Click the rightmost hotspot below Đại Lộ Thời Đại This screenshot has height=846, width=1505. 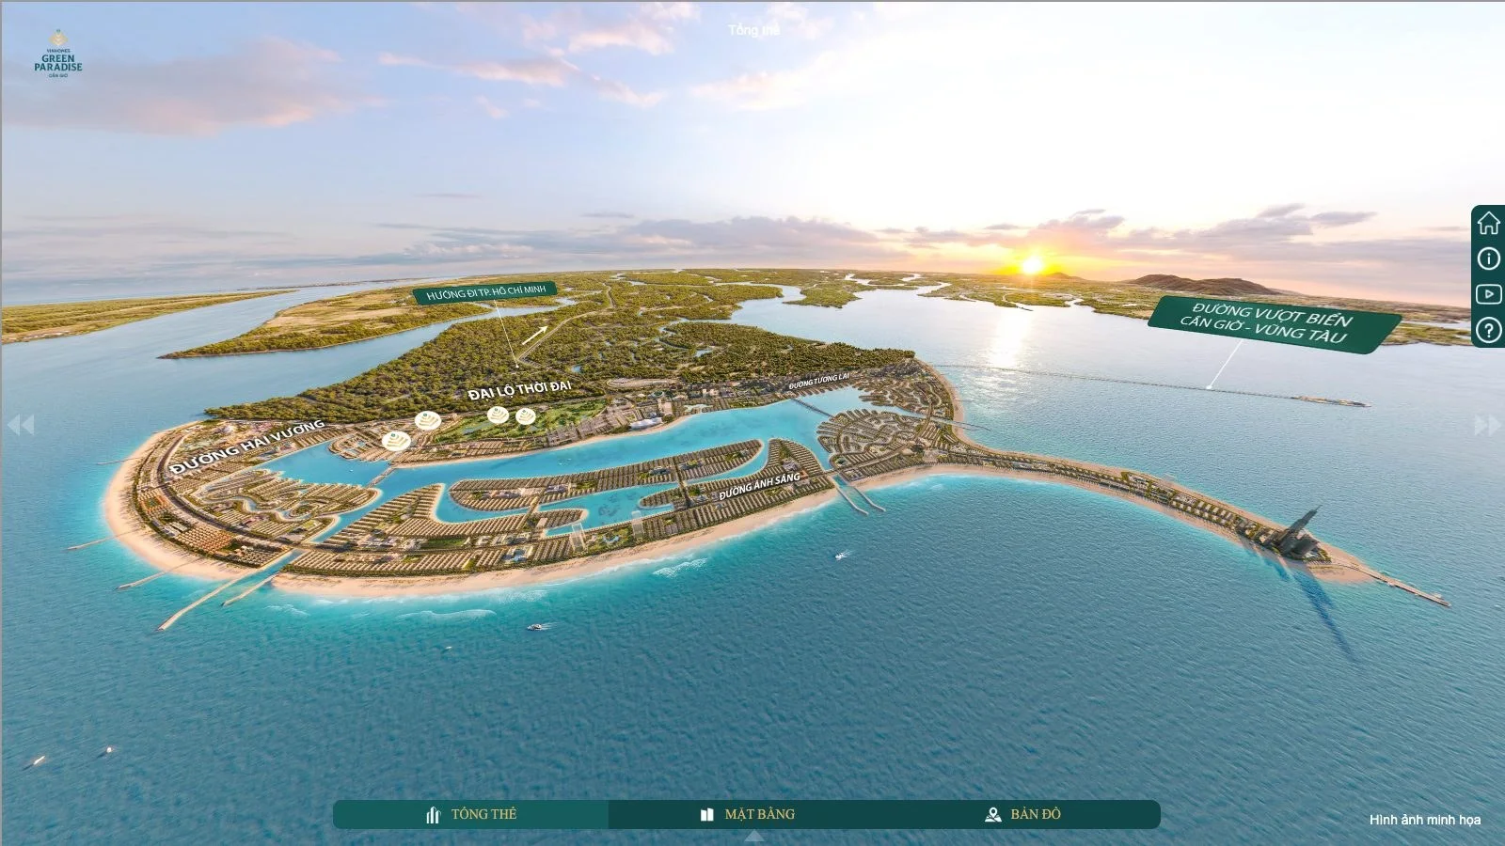point(525,416)
